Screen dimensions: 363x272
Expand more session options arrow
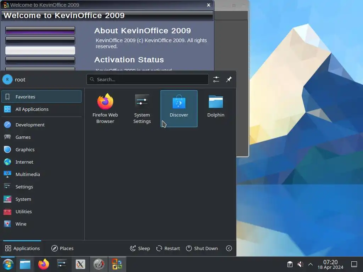[x=229, y=248]
